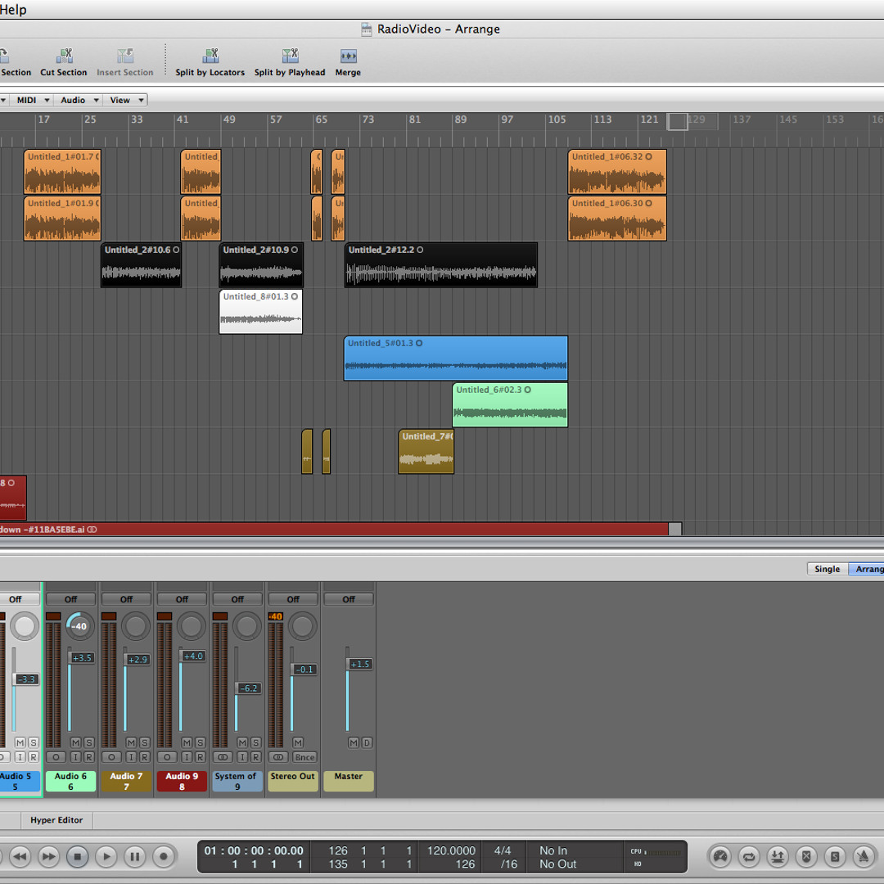
Task: Click the Record transport button
Action: pos(164,857)
